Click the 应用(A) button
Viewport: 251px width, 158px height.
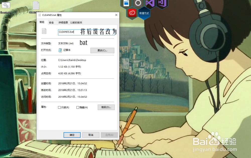(109, 135)
